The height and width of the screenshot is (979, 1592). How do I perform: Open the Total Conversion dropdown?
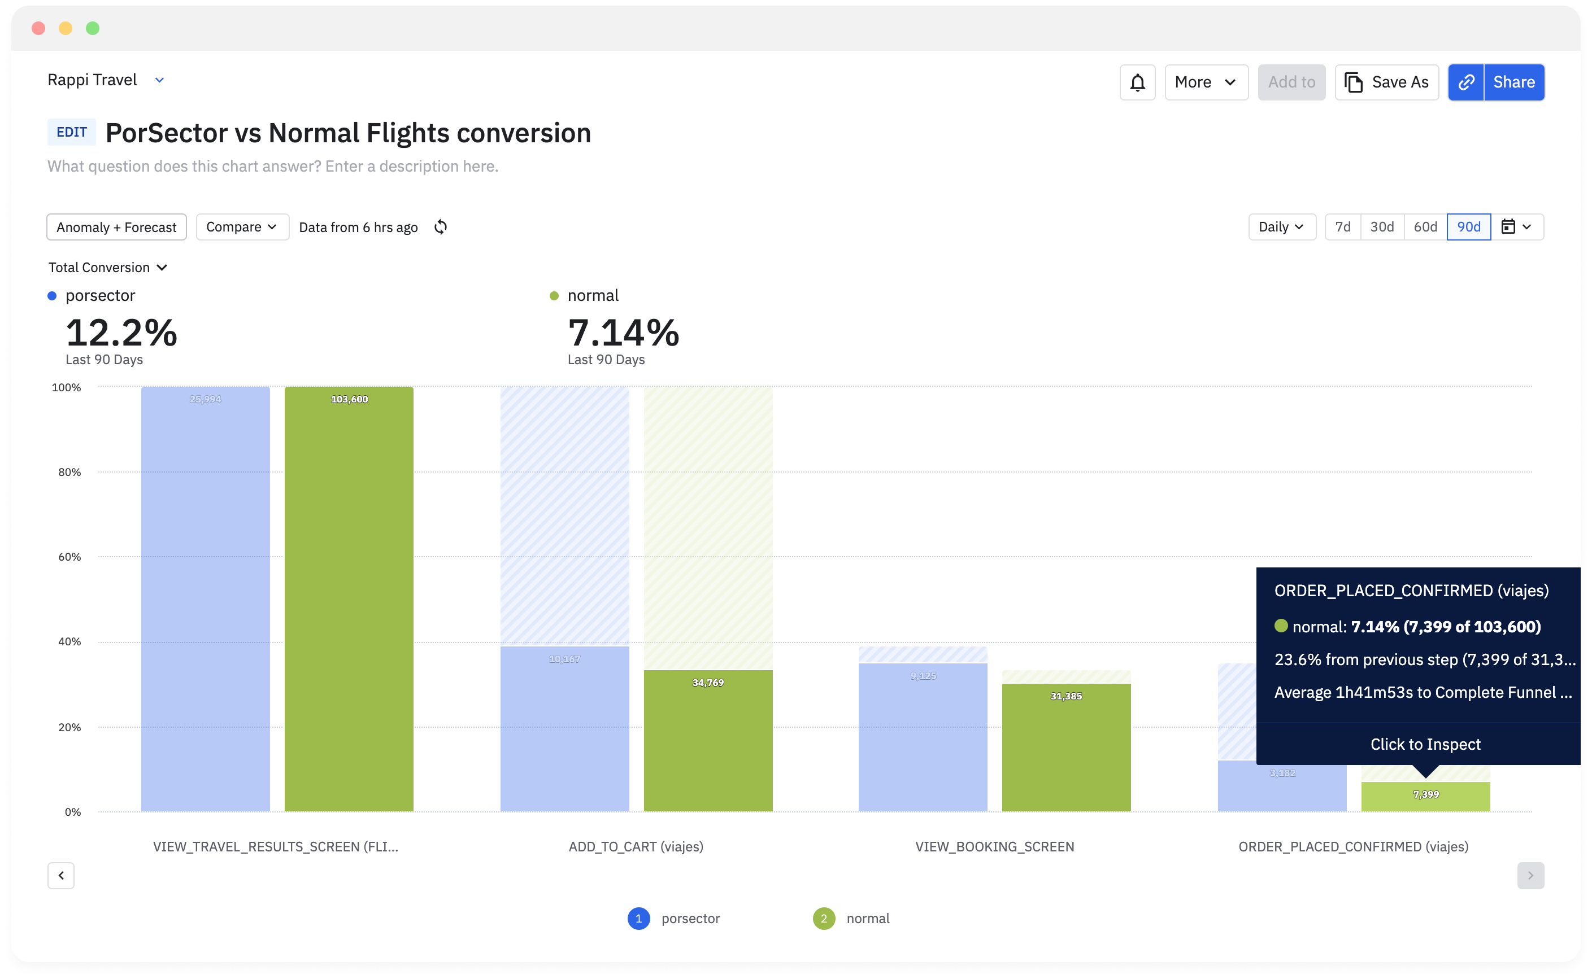pos(108,268)
